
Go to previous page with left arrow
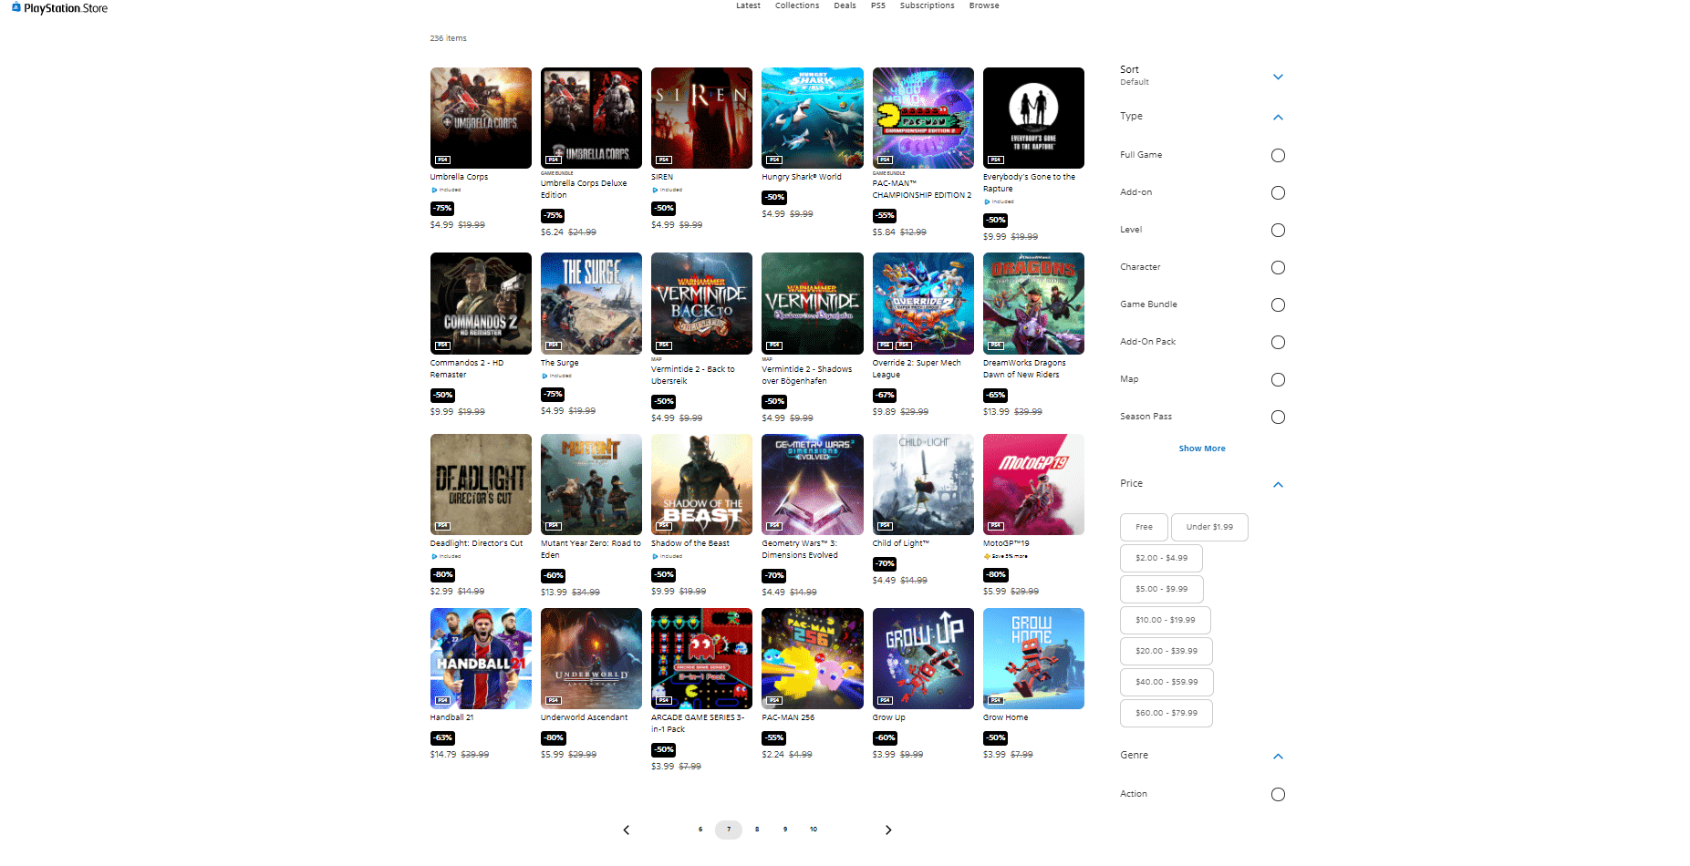click(x=627, y=830)
